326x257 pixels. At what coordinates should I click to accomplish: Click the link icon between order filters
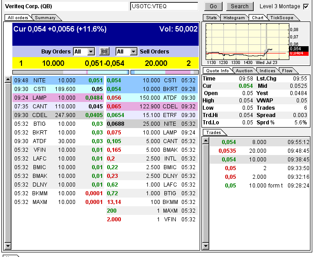105,52
